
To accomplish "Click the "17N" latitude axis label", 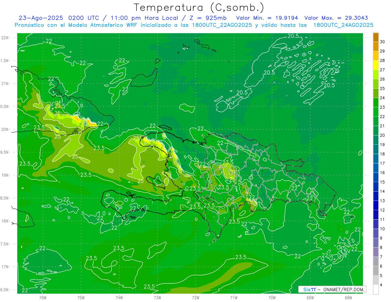I will (5, 267).
